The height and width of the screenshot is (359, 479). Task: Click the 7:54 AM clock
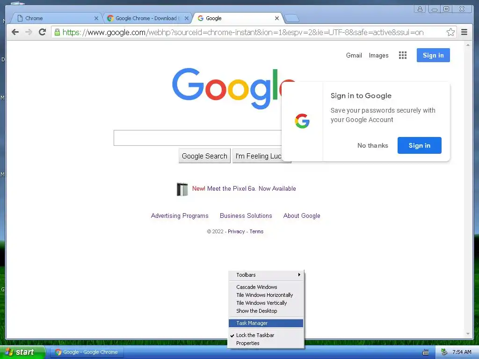click(462, 352)
